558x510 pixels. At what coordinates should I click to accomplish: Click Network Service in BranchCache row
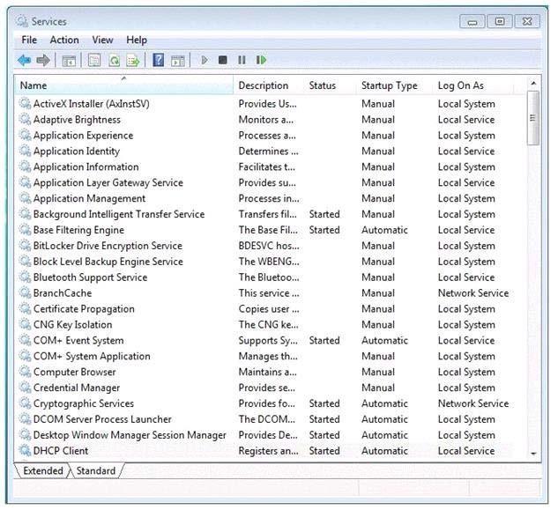click(473, 292)
